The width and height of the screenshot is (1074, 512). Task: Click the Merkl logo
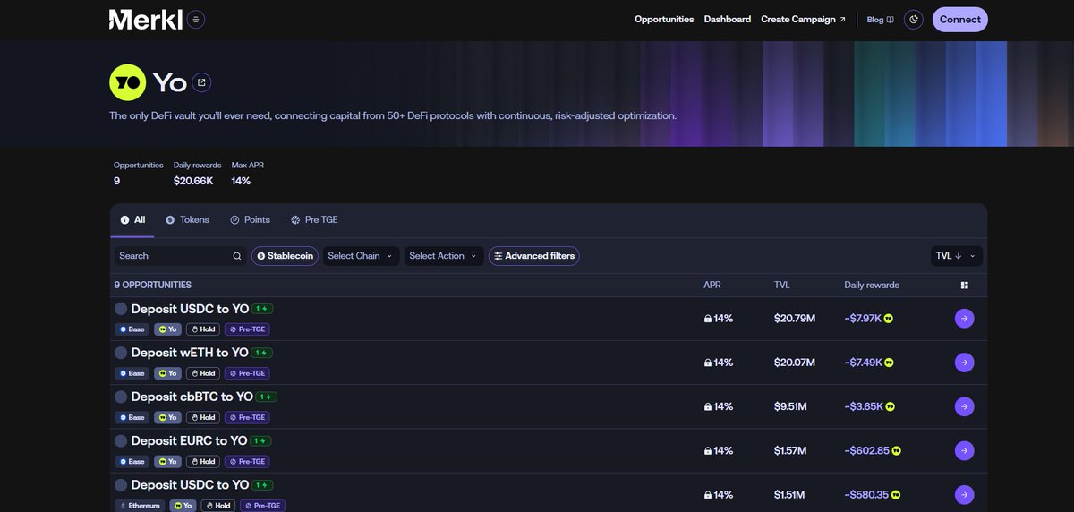(x=145, y=19)
